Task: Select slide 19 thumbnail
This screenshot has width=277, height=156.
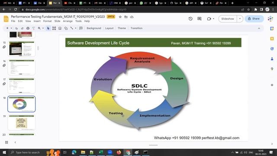Action: pyautogui.click(x=22, y=122)
